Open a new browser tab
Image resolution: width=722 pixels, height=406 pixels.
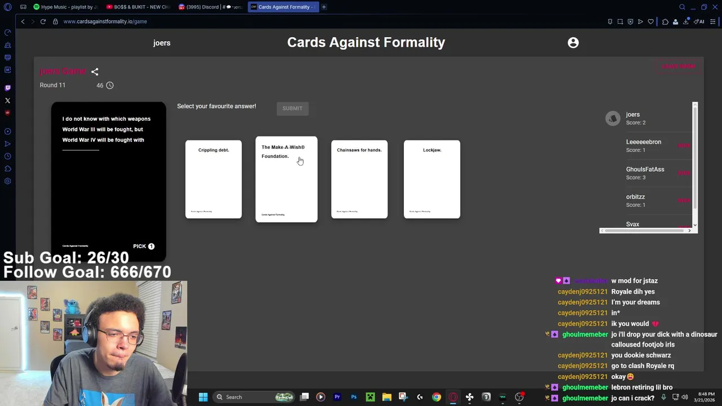coord(324,7)
